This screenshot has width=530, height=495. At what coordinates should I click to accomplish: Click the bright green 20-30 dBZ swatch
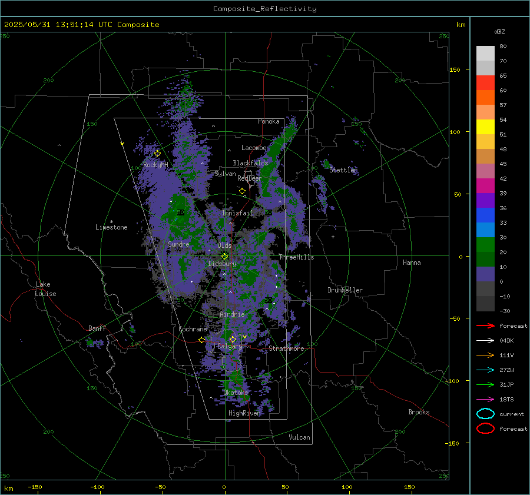485,245
